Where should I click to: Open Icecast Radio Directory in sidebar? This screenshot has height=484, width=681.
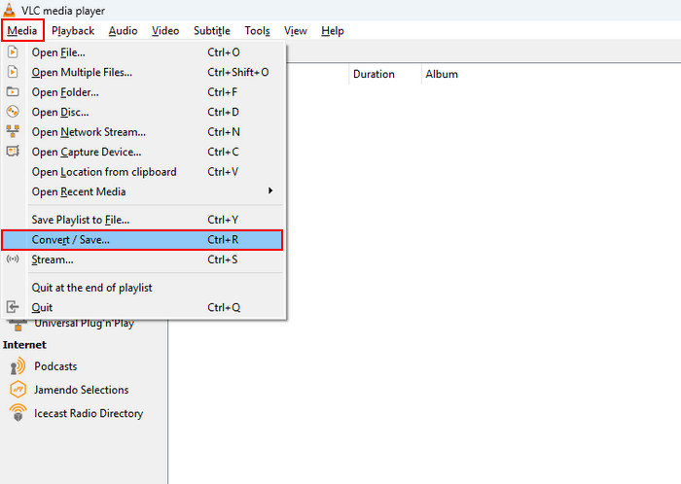[x=89, y=413]
